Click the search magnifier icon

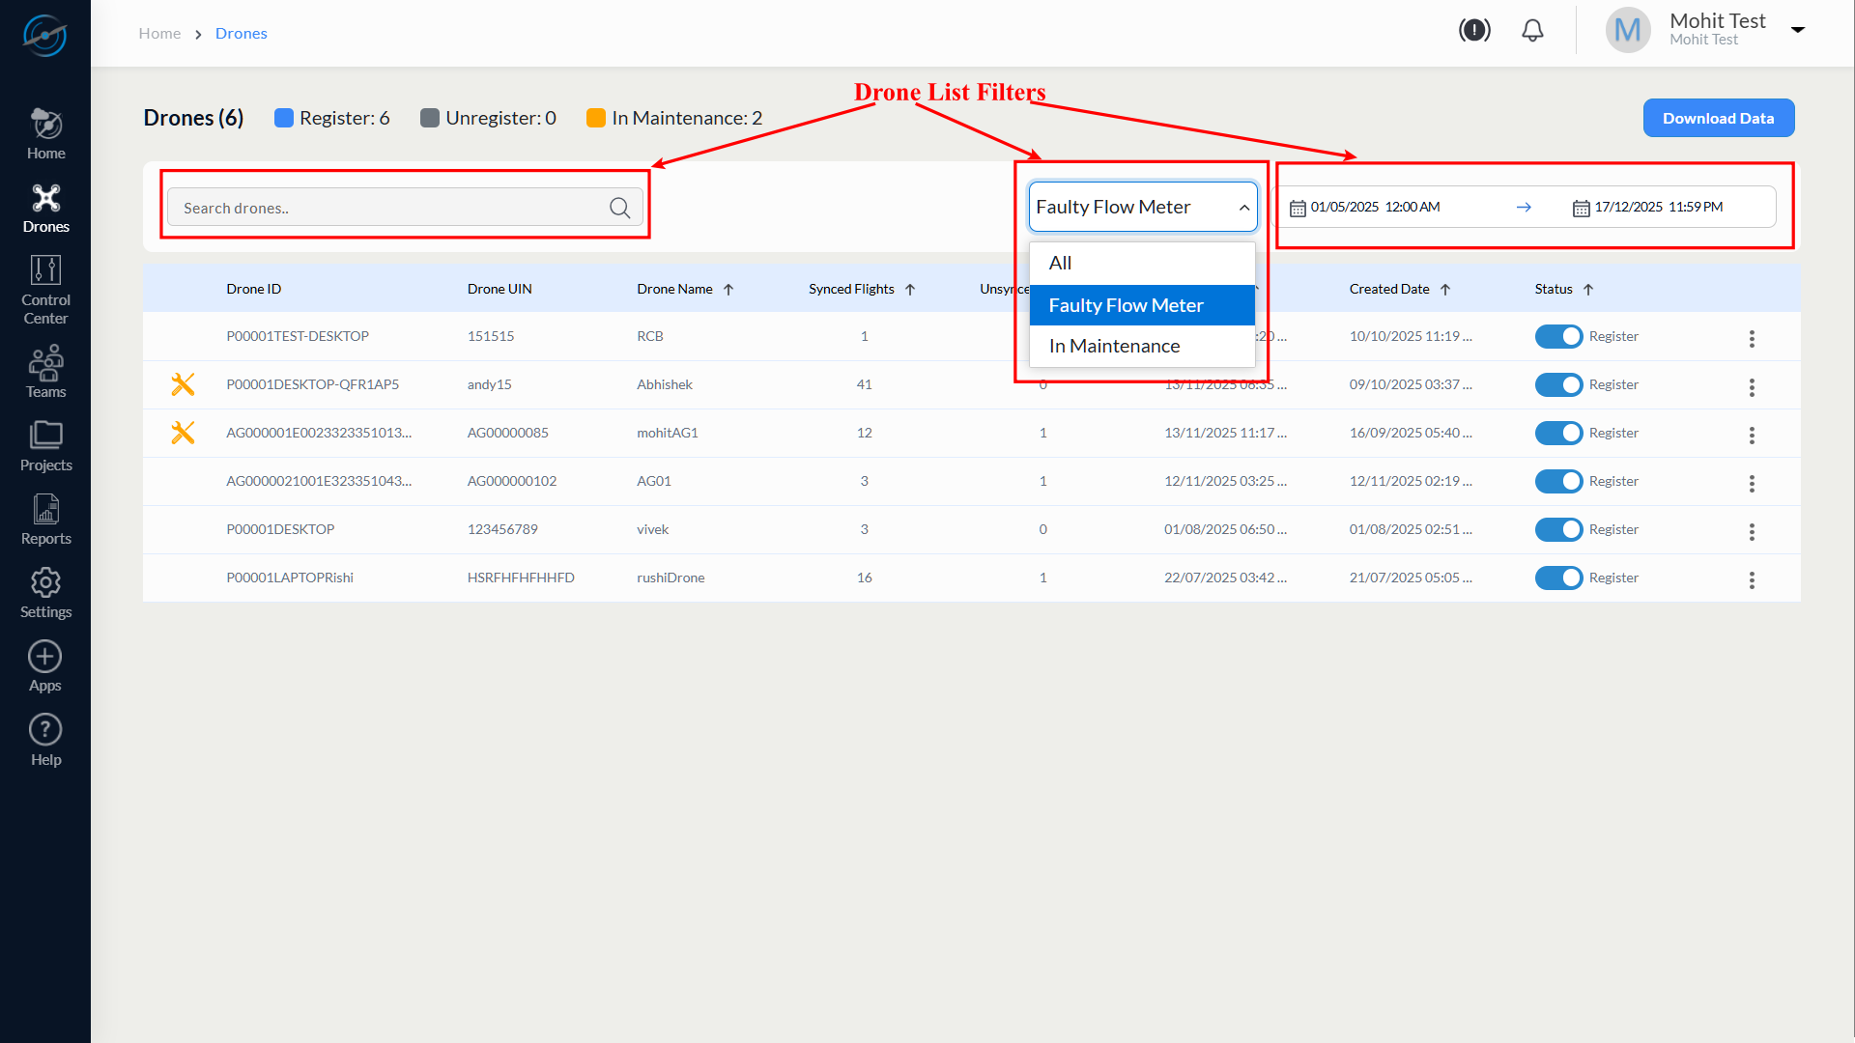tap(619, 208)
